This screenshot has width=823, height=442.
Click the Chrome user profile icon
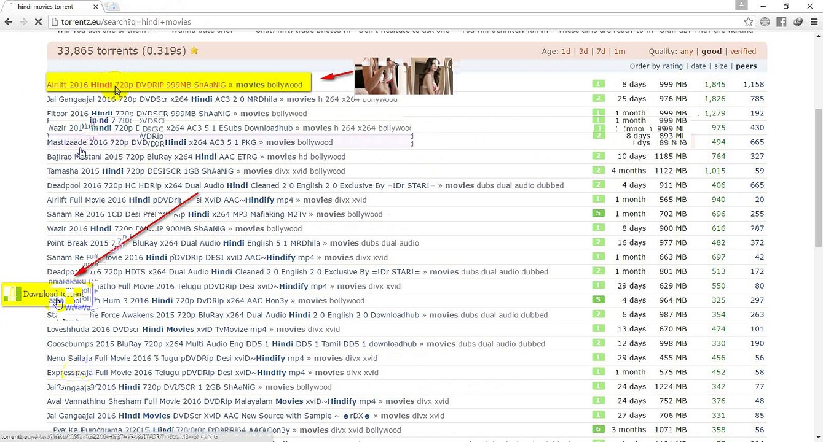pyautogui.click(x=741, y=6)
